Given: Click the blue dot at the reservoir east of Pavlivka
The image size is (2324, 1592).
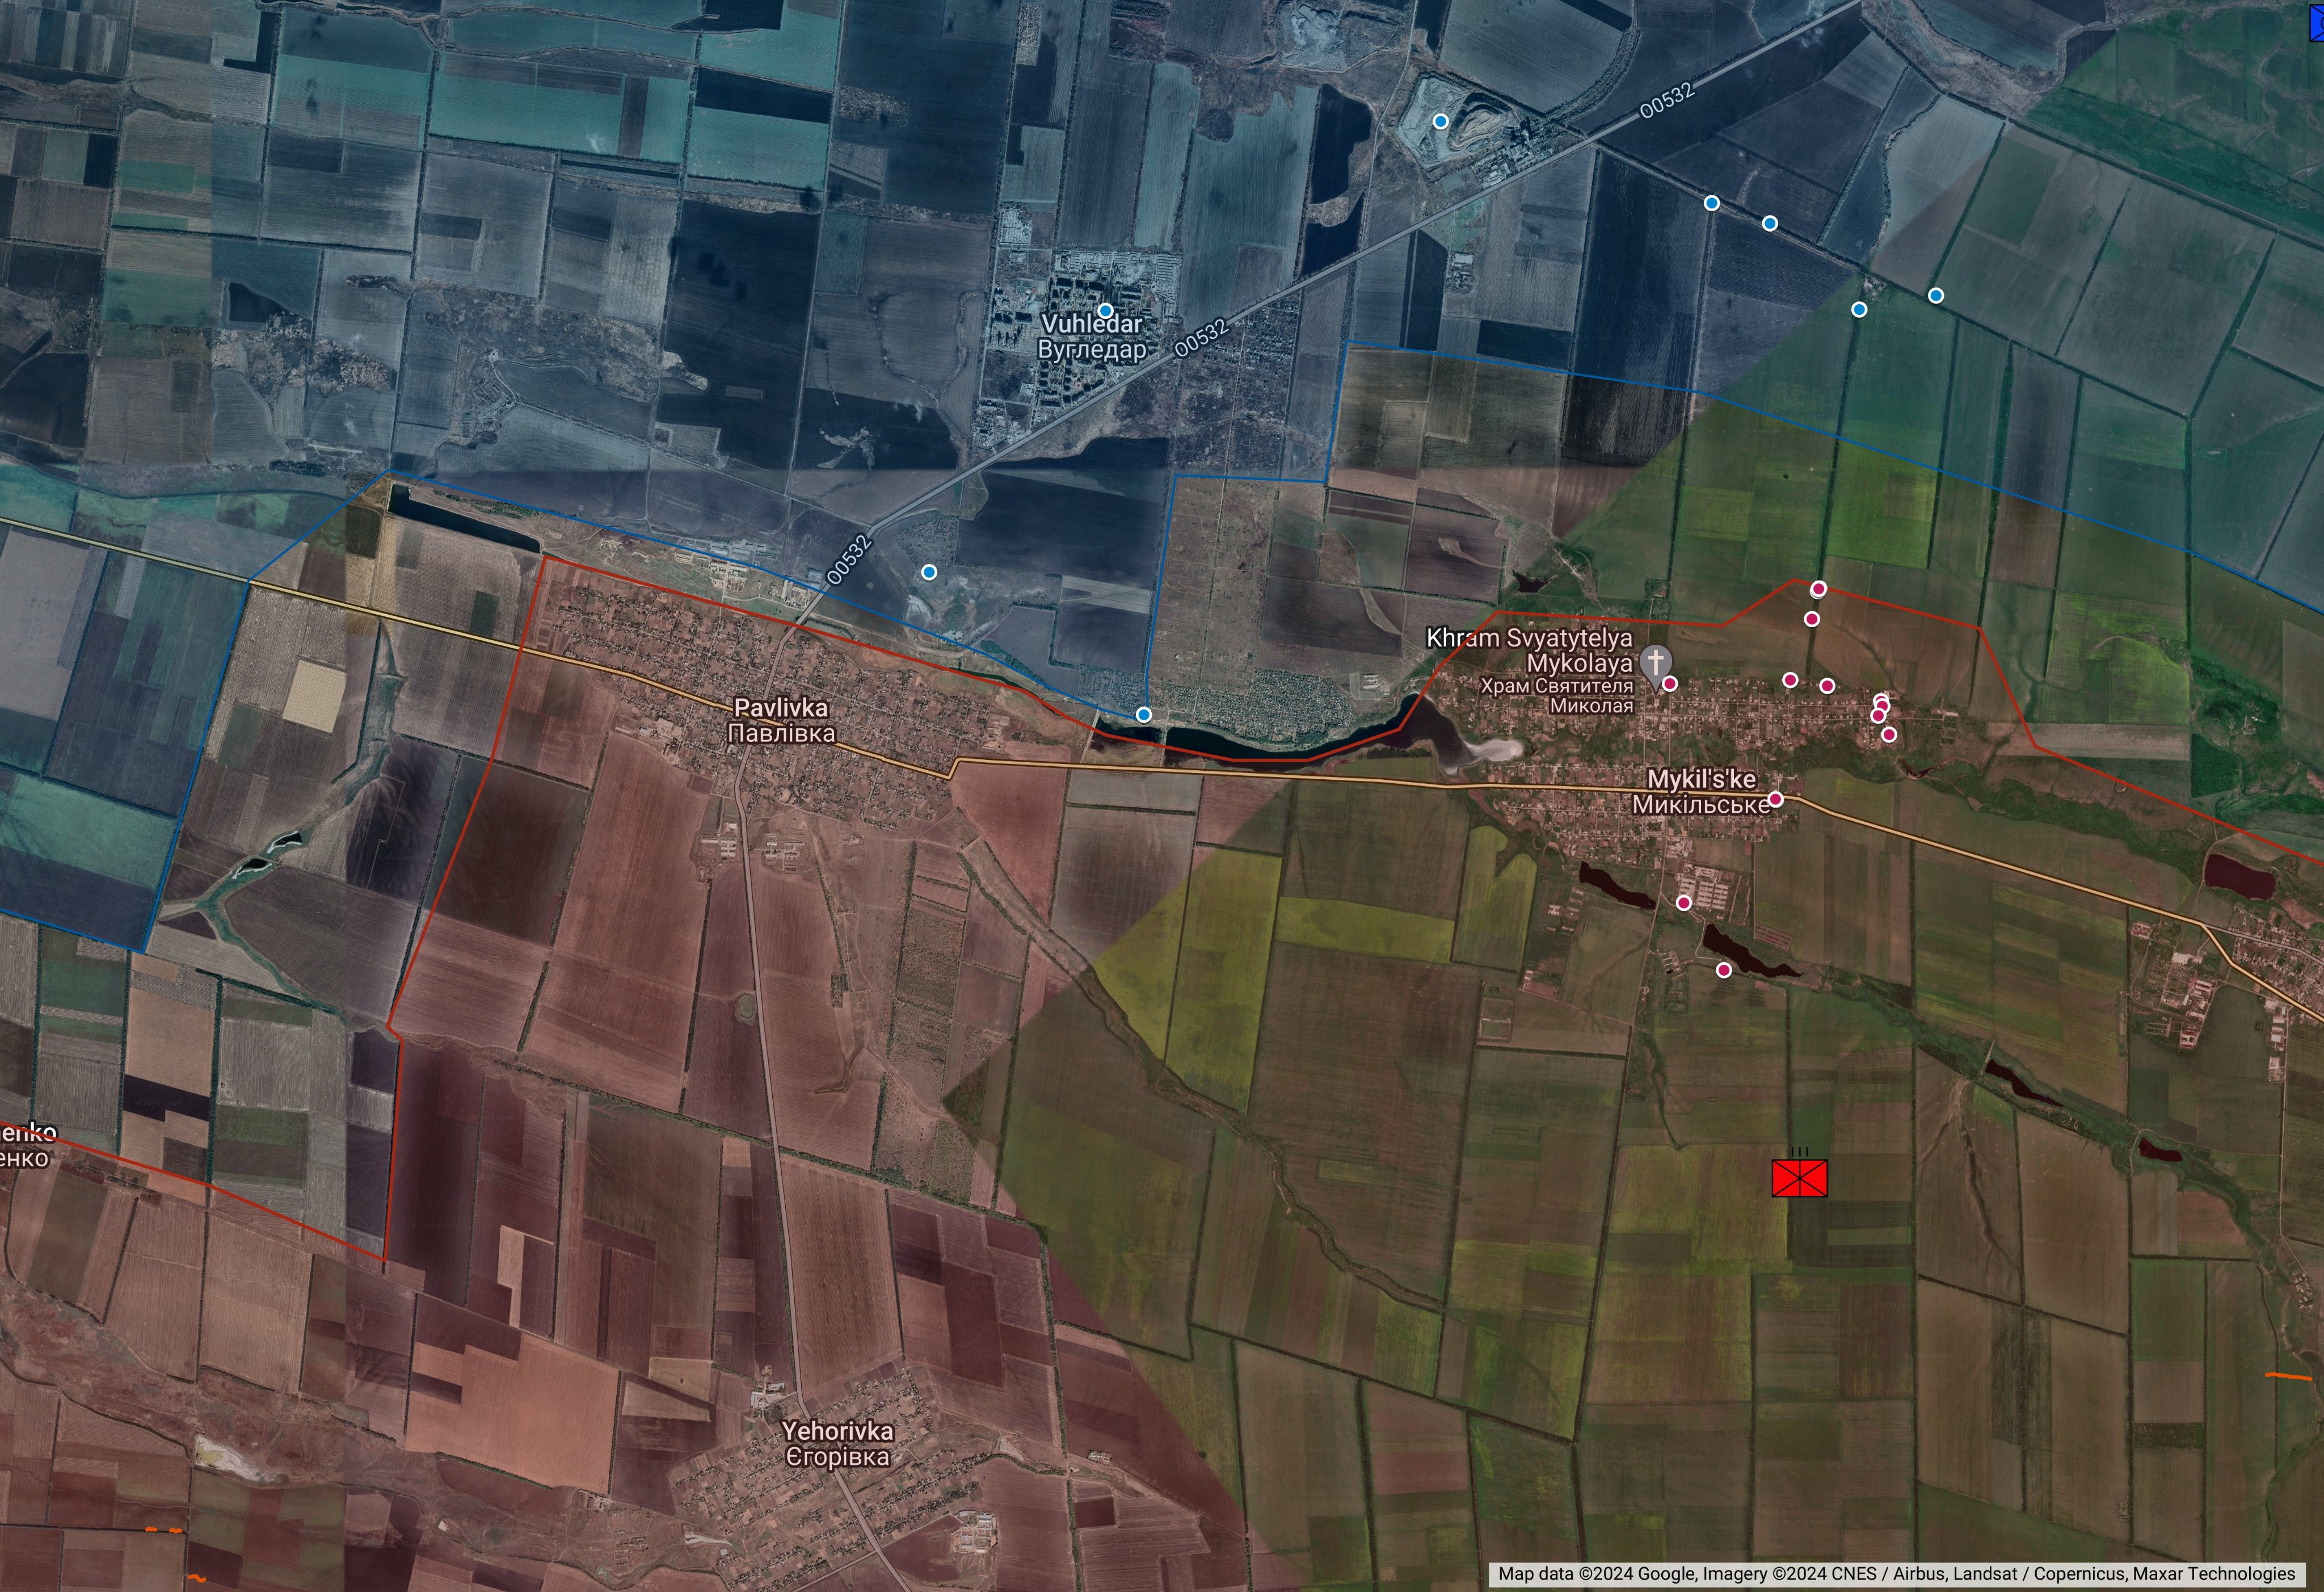Looking at the screenshot, I should [1143, 714].
